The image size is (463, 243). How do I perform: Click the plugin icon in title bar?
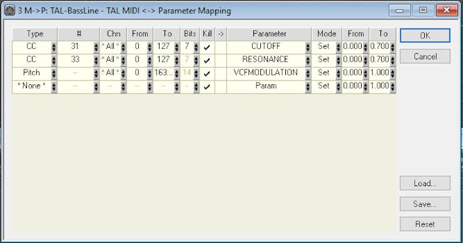coord(10,11)
